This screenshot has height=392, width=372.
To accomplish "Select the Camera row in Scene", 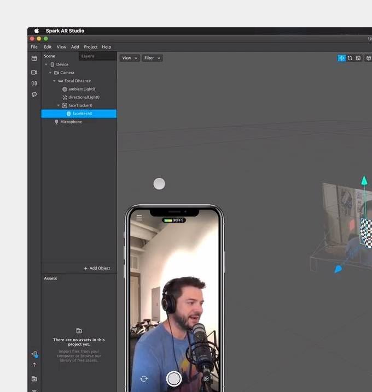I will tap(79, 73).
